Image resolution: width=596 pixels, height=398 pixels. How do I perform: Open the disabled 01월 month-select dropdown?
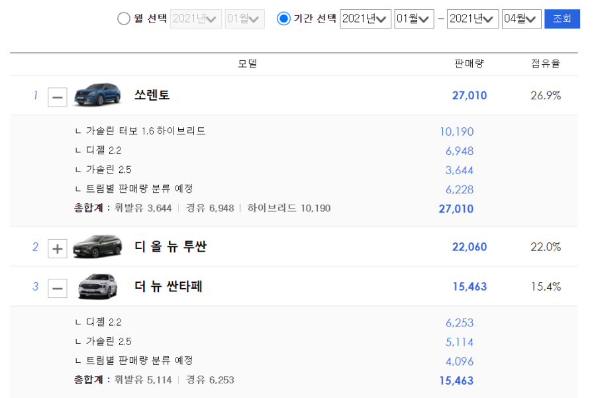(x=244, y=19)
